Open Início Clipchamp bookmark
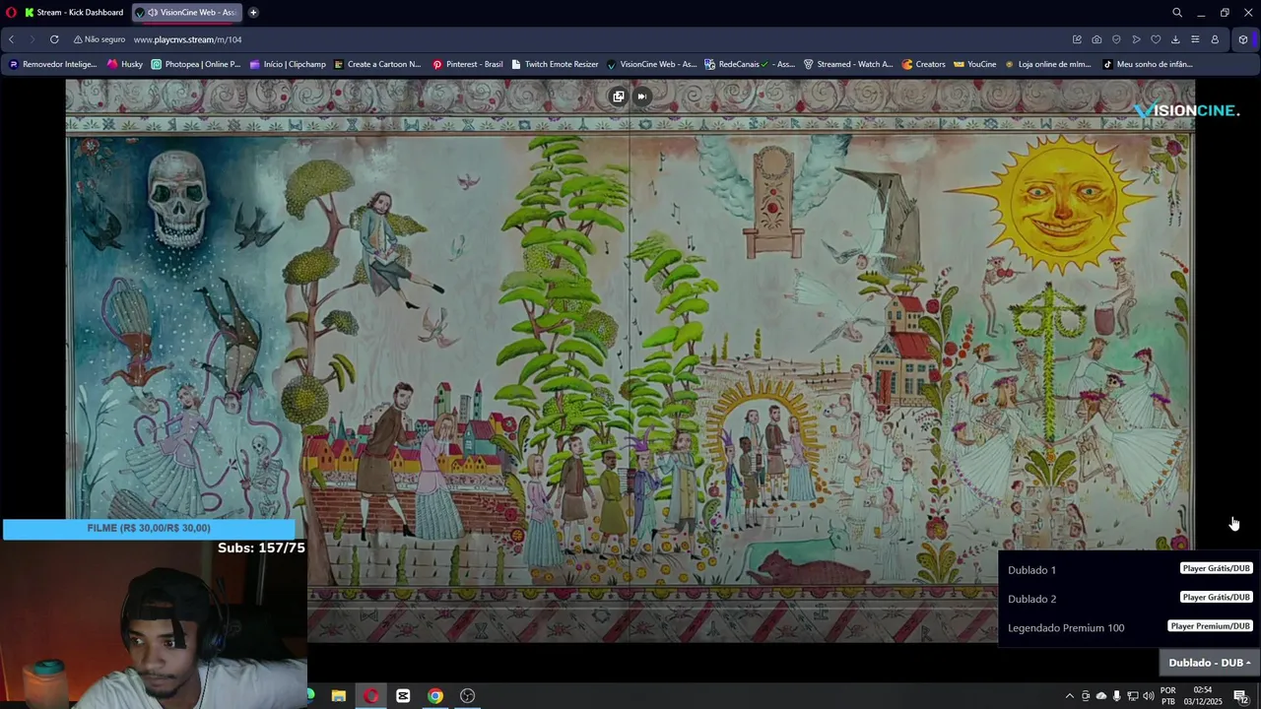This screenshot has height=709, width=1261. tap(288, 64)
